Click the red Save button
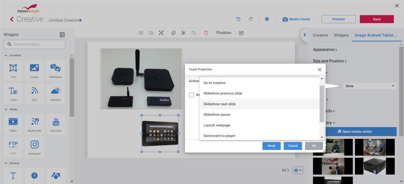 pyautogui.click(x=377, y=19)
